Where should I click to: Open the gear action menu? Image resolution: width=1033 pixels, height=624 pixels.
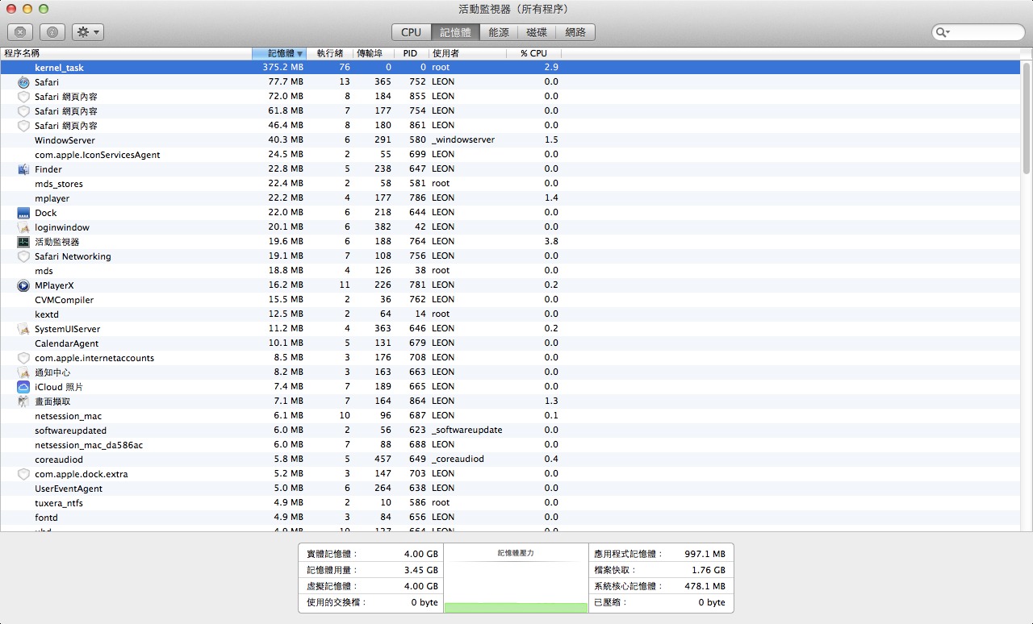click(x=88, y=32)
